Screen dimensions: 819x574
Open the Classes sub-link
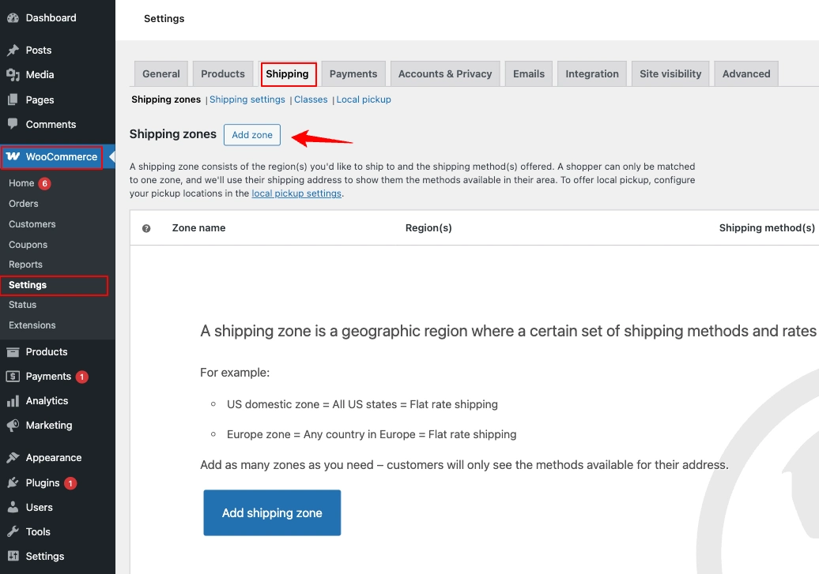pyautogui.click(x=311, y=99)
